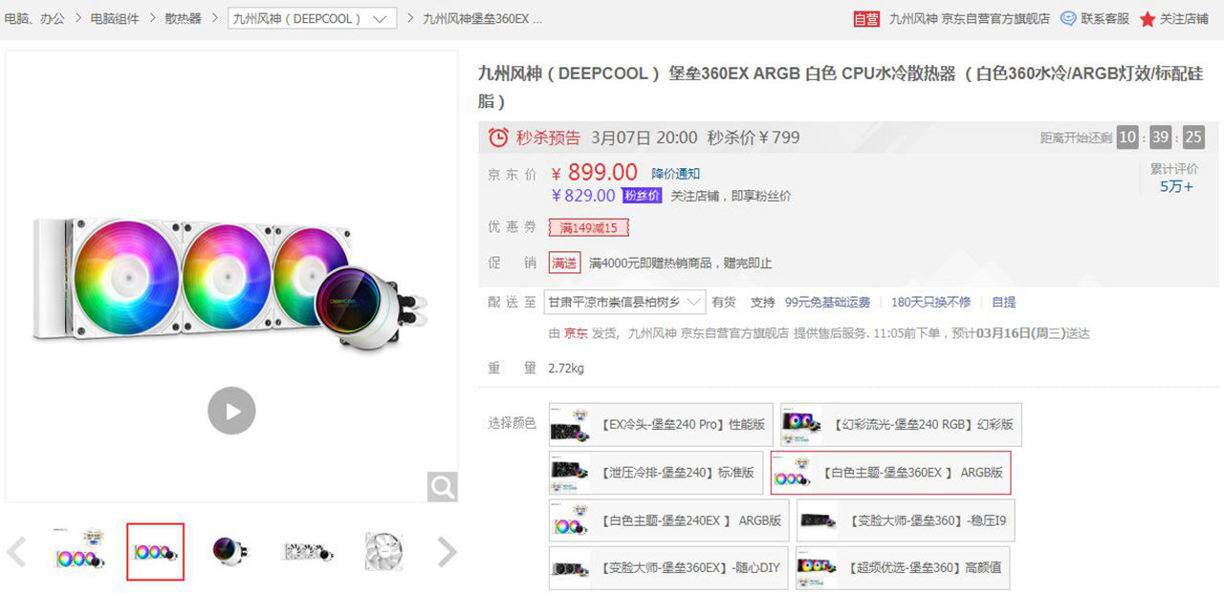The image size is (1224, 593).
Task: Open the 累计评价 5万+ reviews
Action: (x=1175, y=178)
